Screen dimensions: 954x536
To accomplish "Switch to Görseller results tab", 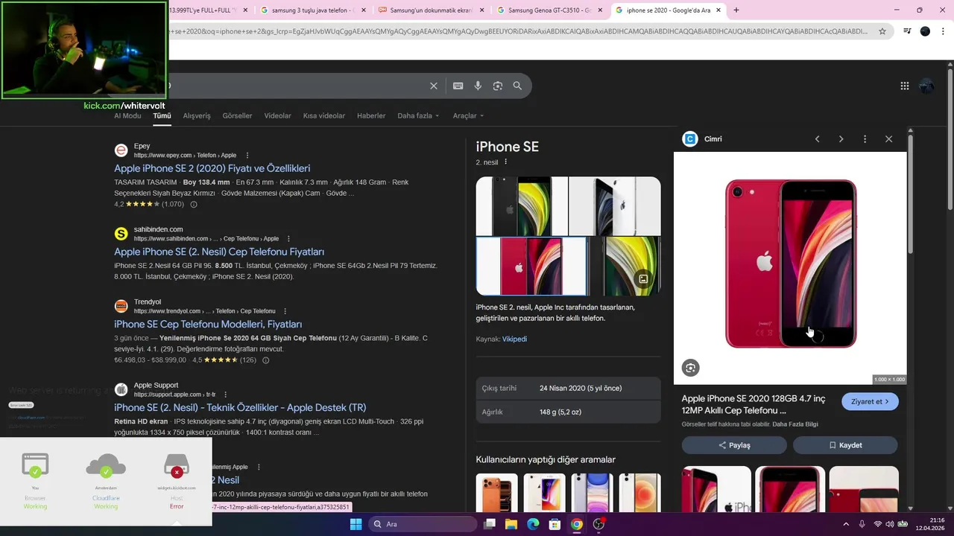I will point(237,116).
